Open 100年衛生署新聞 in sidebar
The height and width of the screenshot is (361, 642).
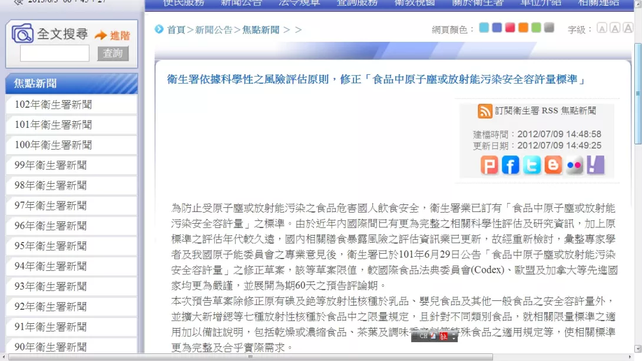(x=72, y=145)
